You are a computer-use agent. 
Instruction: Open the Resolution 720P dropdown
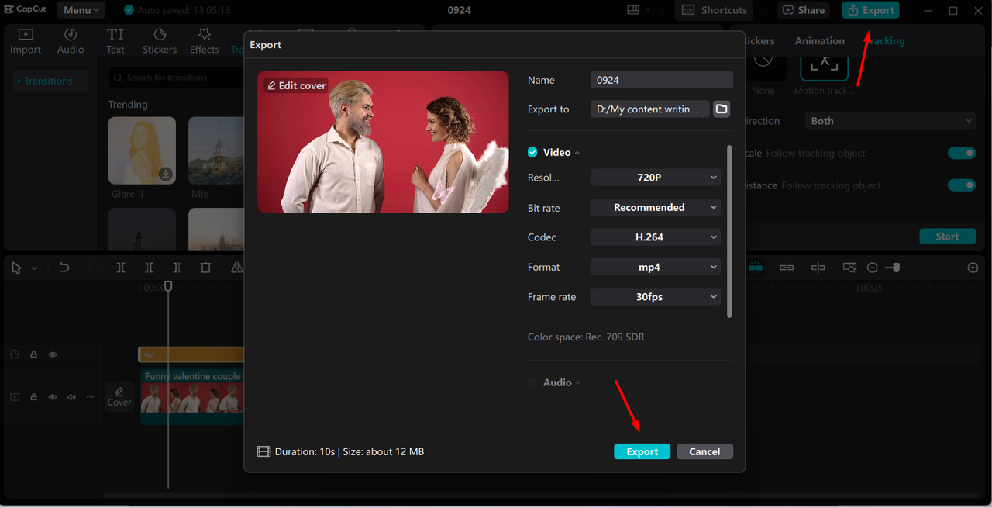click(x=656, y=178)
